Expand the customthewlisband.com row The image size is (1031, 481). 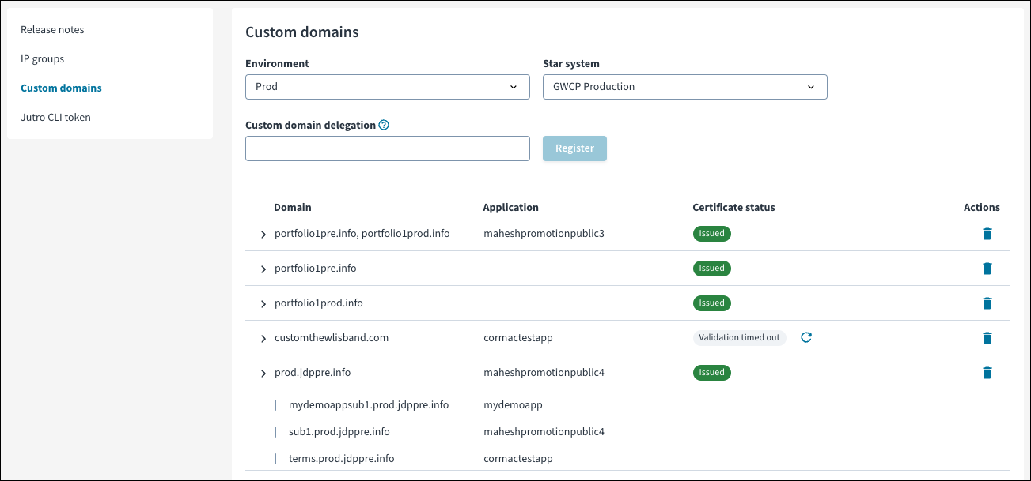coord(263,339)
